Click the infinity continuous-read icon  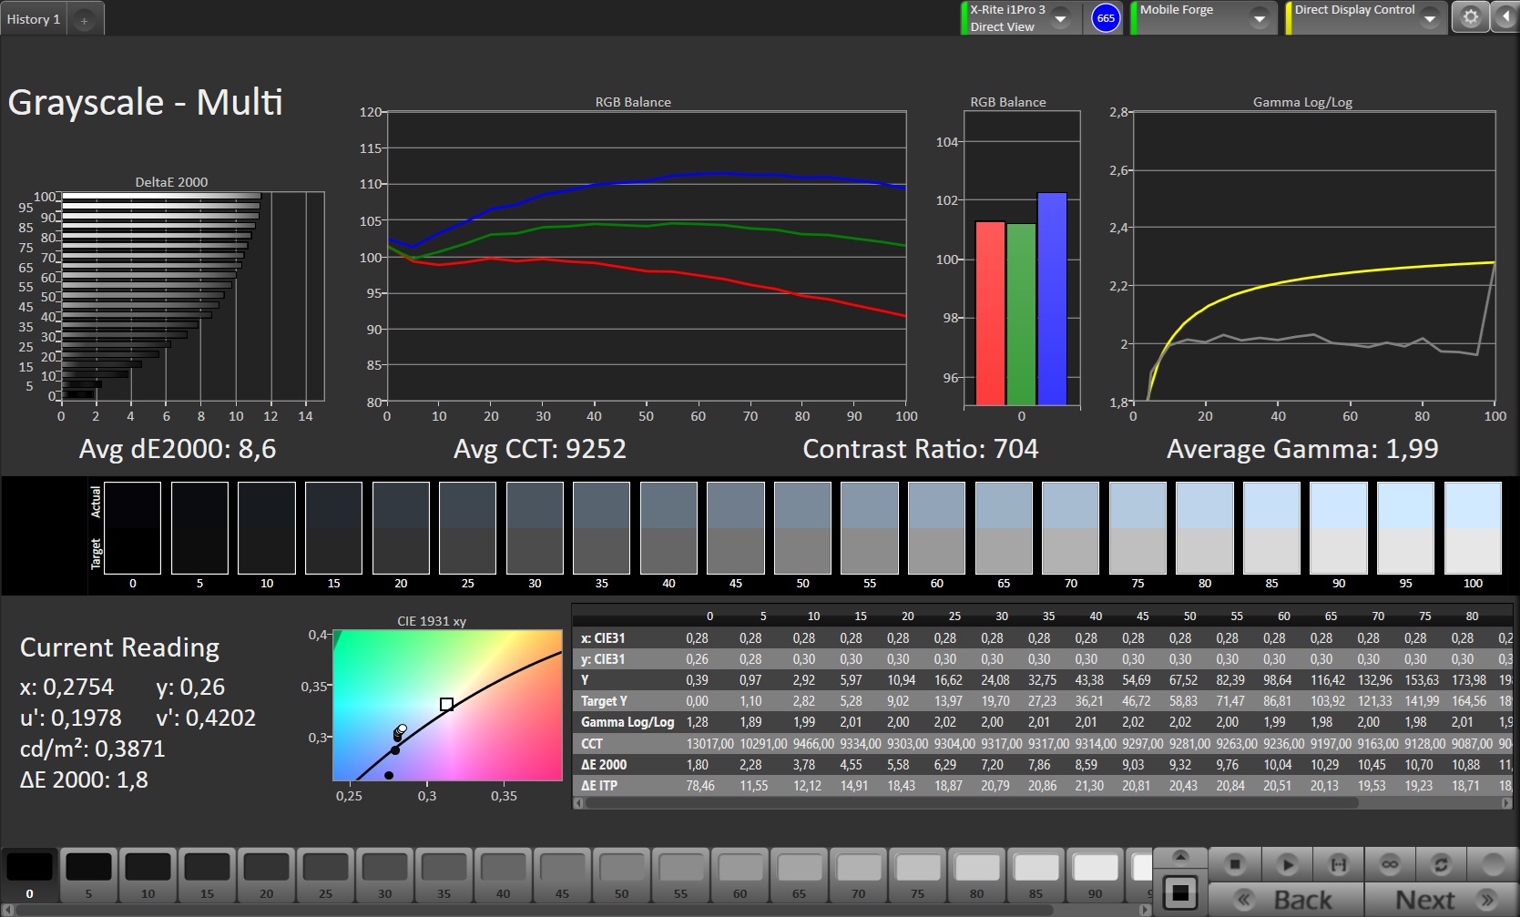[1389, 863]
